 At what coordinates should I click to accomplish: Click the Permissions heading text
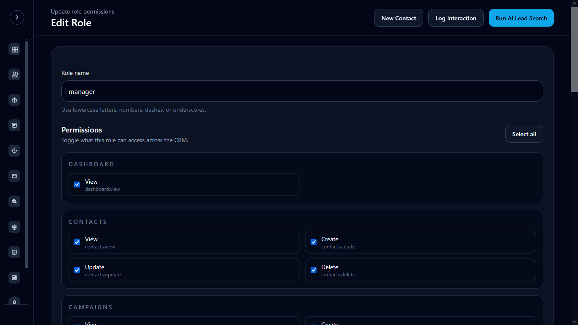[82, 130]
